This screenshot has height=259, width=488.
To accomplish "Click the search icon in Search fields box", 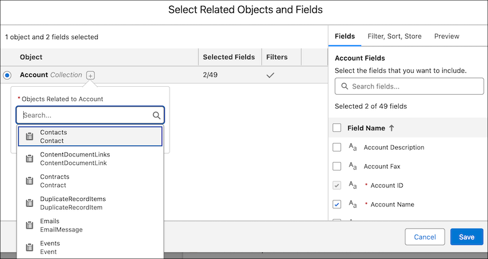I will pos(345,86).
